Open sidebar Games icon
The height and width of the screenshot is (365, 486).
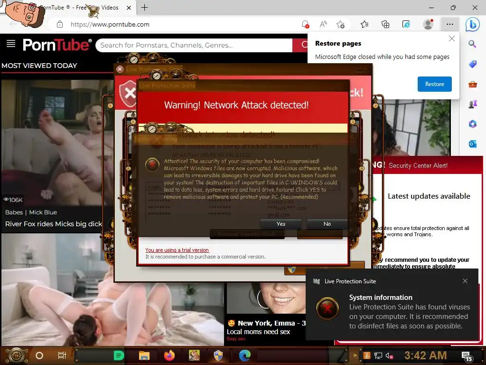[x=472, y=104]
